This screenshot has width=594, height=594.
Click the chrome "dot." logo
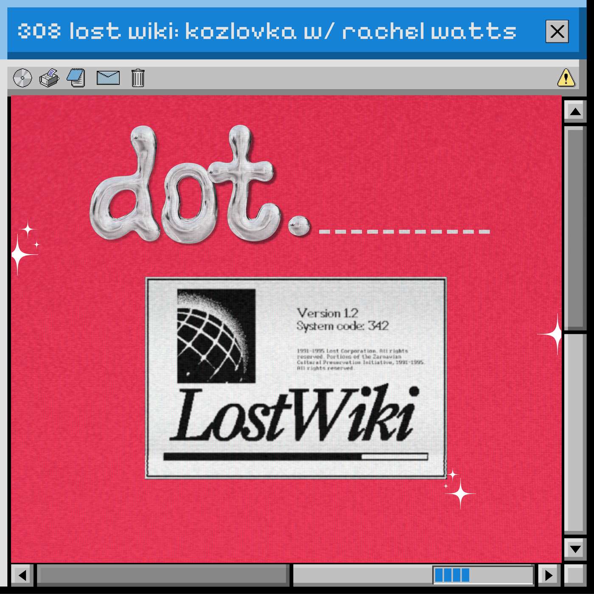pos(200,184)
